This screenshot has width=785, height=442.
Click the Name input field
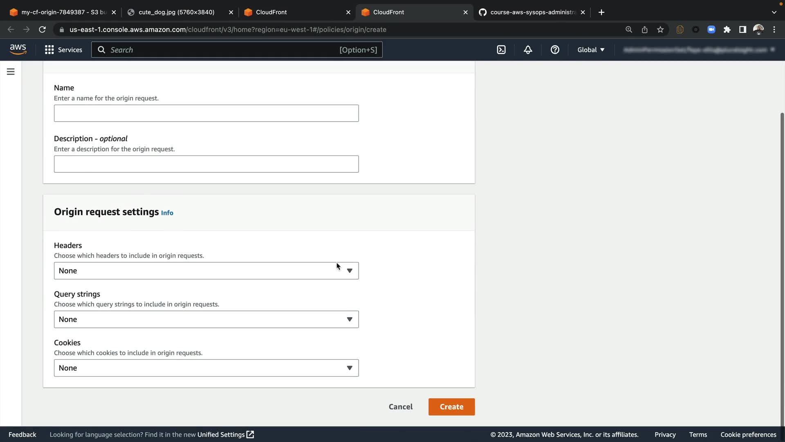tap(206, 113)
